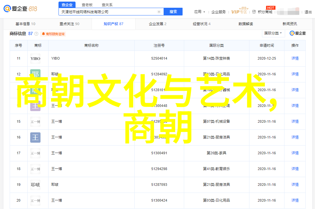Clear the search box with the X icon
Viewport: 315px width, 209px height.
(159, 12)
